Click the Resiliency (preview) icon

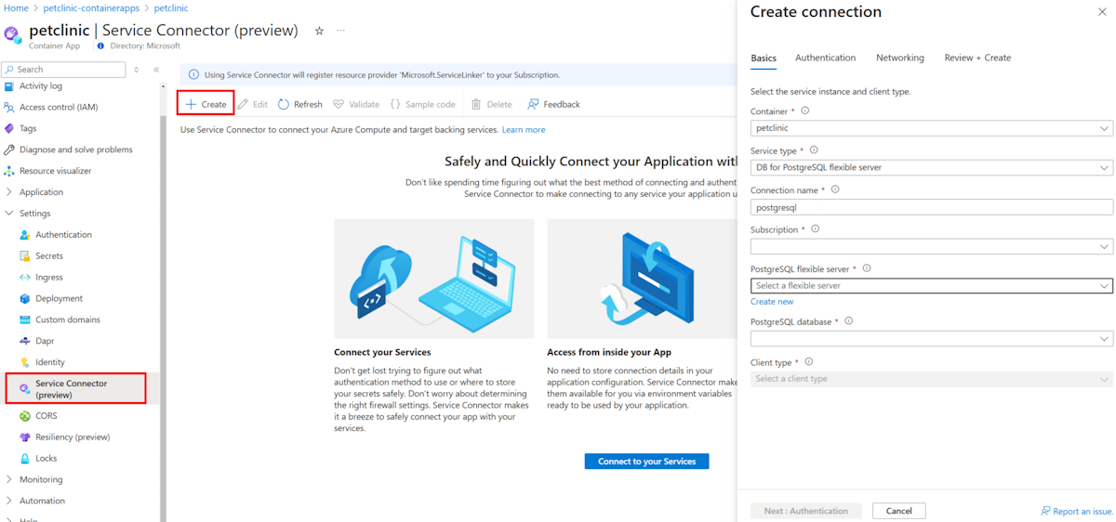click(x=25, y=437)
